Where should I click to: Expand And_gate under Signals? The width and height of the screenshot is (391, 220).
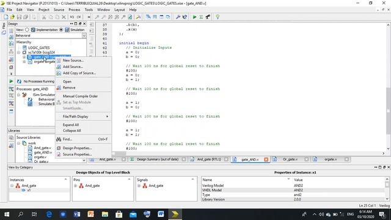click(x=139, y=186)
